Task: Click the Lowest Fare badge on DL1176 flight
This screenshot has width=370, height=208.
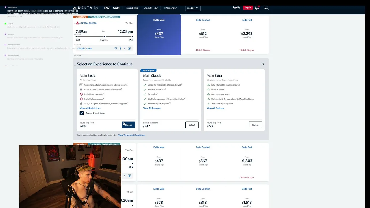Action: click(x=81, y=17)
